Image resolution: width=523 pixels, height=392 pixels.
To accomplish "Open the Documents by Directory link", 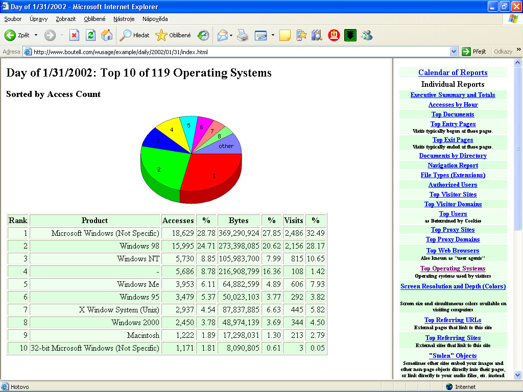I will (x=453, y=155).
